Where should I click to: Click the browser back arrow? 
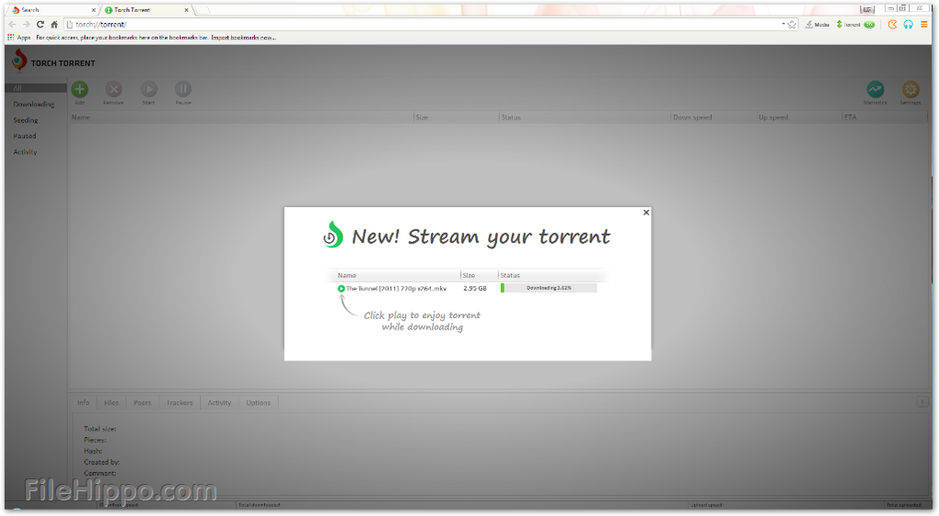[x=12, y=25]
